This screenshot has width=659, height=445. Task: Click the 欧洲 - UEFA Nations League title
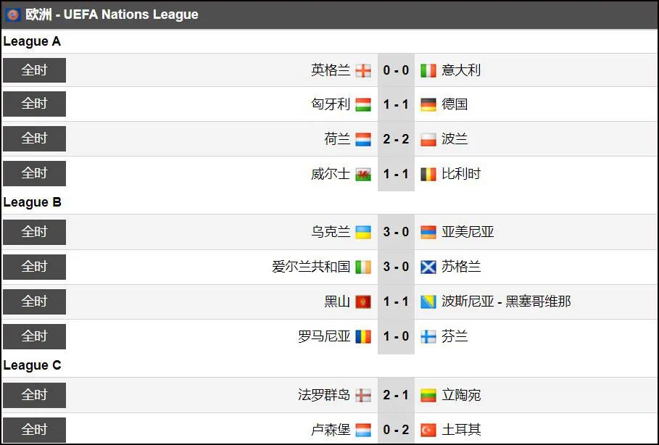(x=112, y=14)
